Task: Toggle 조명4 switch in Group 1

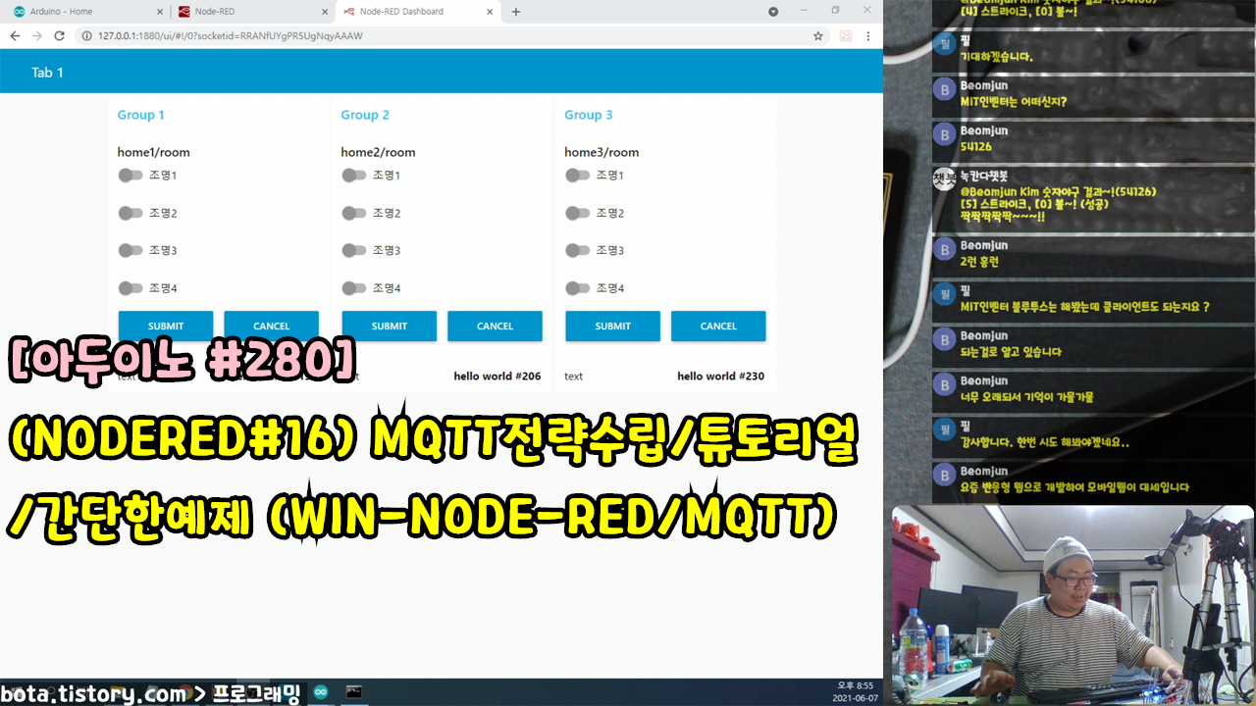Action: pyautogui.click(x=130, y=288)
